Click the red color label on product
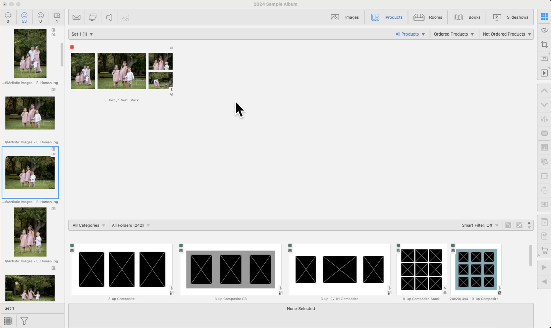Viewport: 551px width, 328px height. tap(72, 47)
